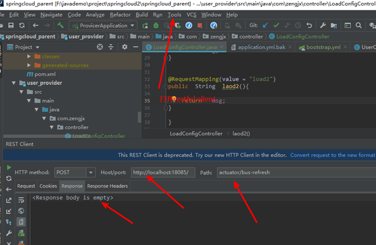
Task: Click the left arrow icon in the REST Client sidebar
Action: tap(9, 189)
